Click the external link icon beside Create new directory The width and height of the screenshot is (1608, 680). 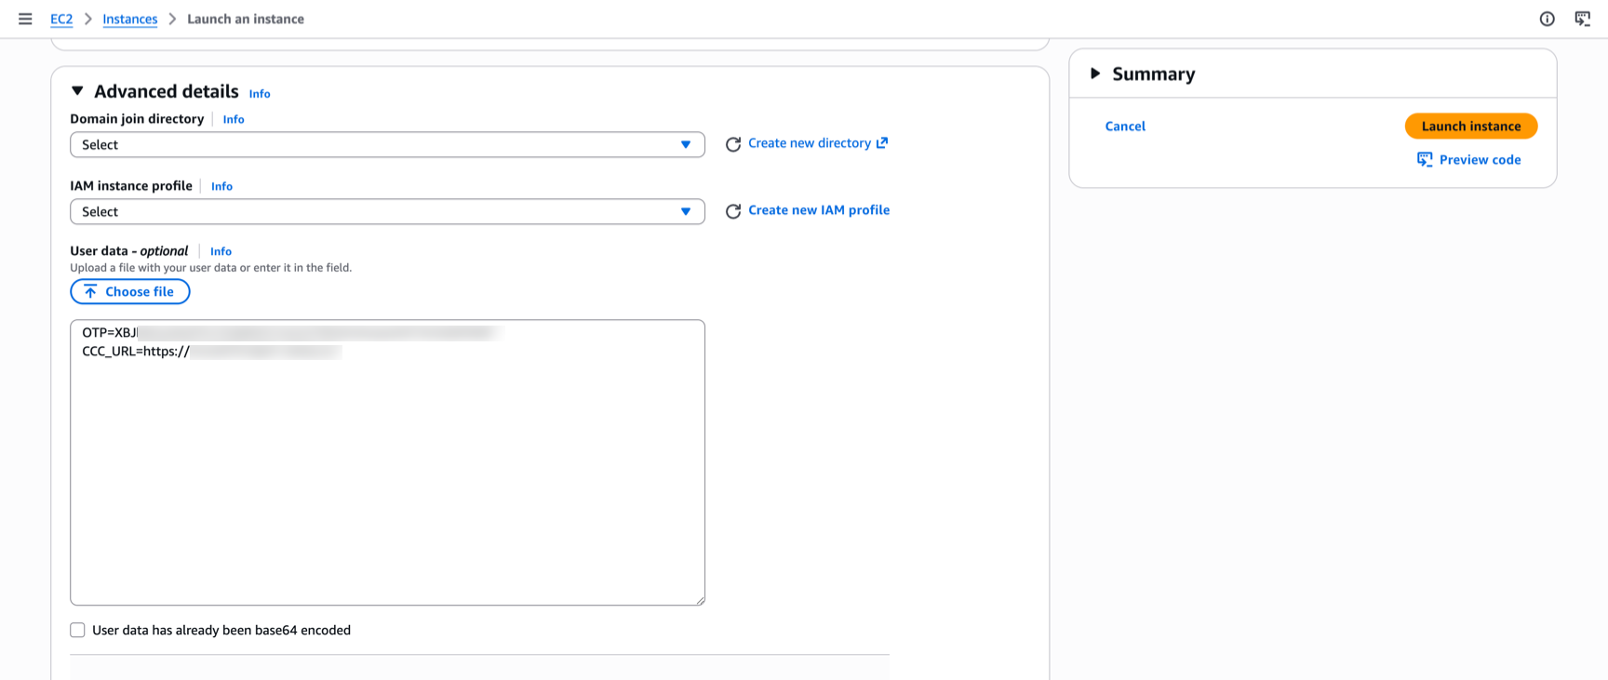[882, 142]
